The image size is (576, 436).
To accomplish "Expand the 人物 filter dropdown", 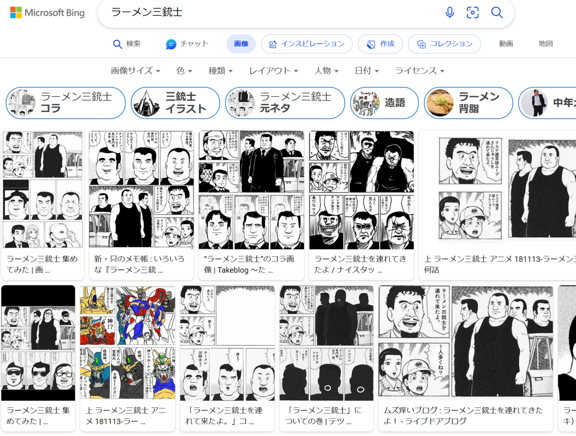I will [x=326, y=71].
